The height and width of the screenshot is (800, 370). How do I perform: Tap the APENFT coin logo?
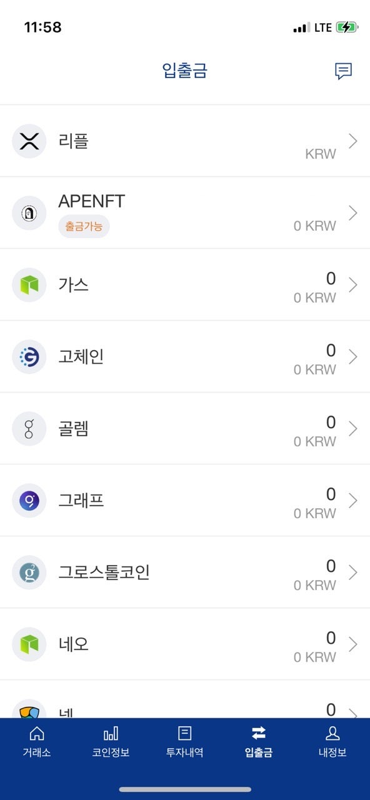click(29, 213)
